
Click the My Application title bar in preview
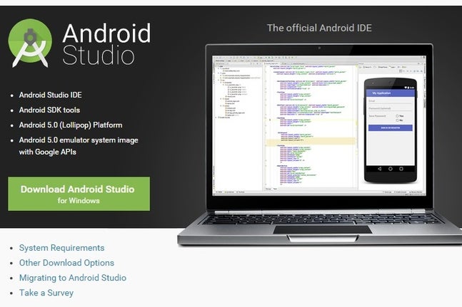point(391,93)
